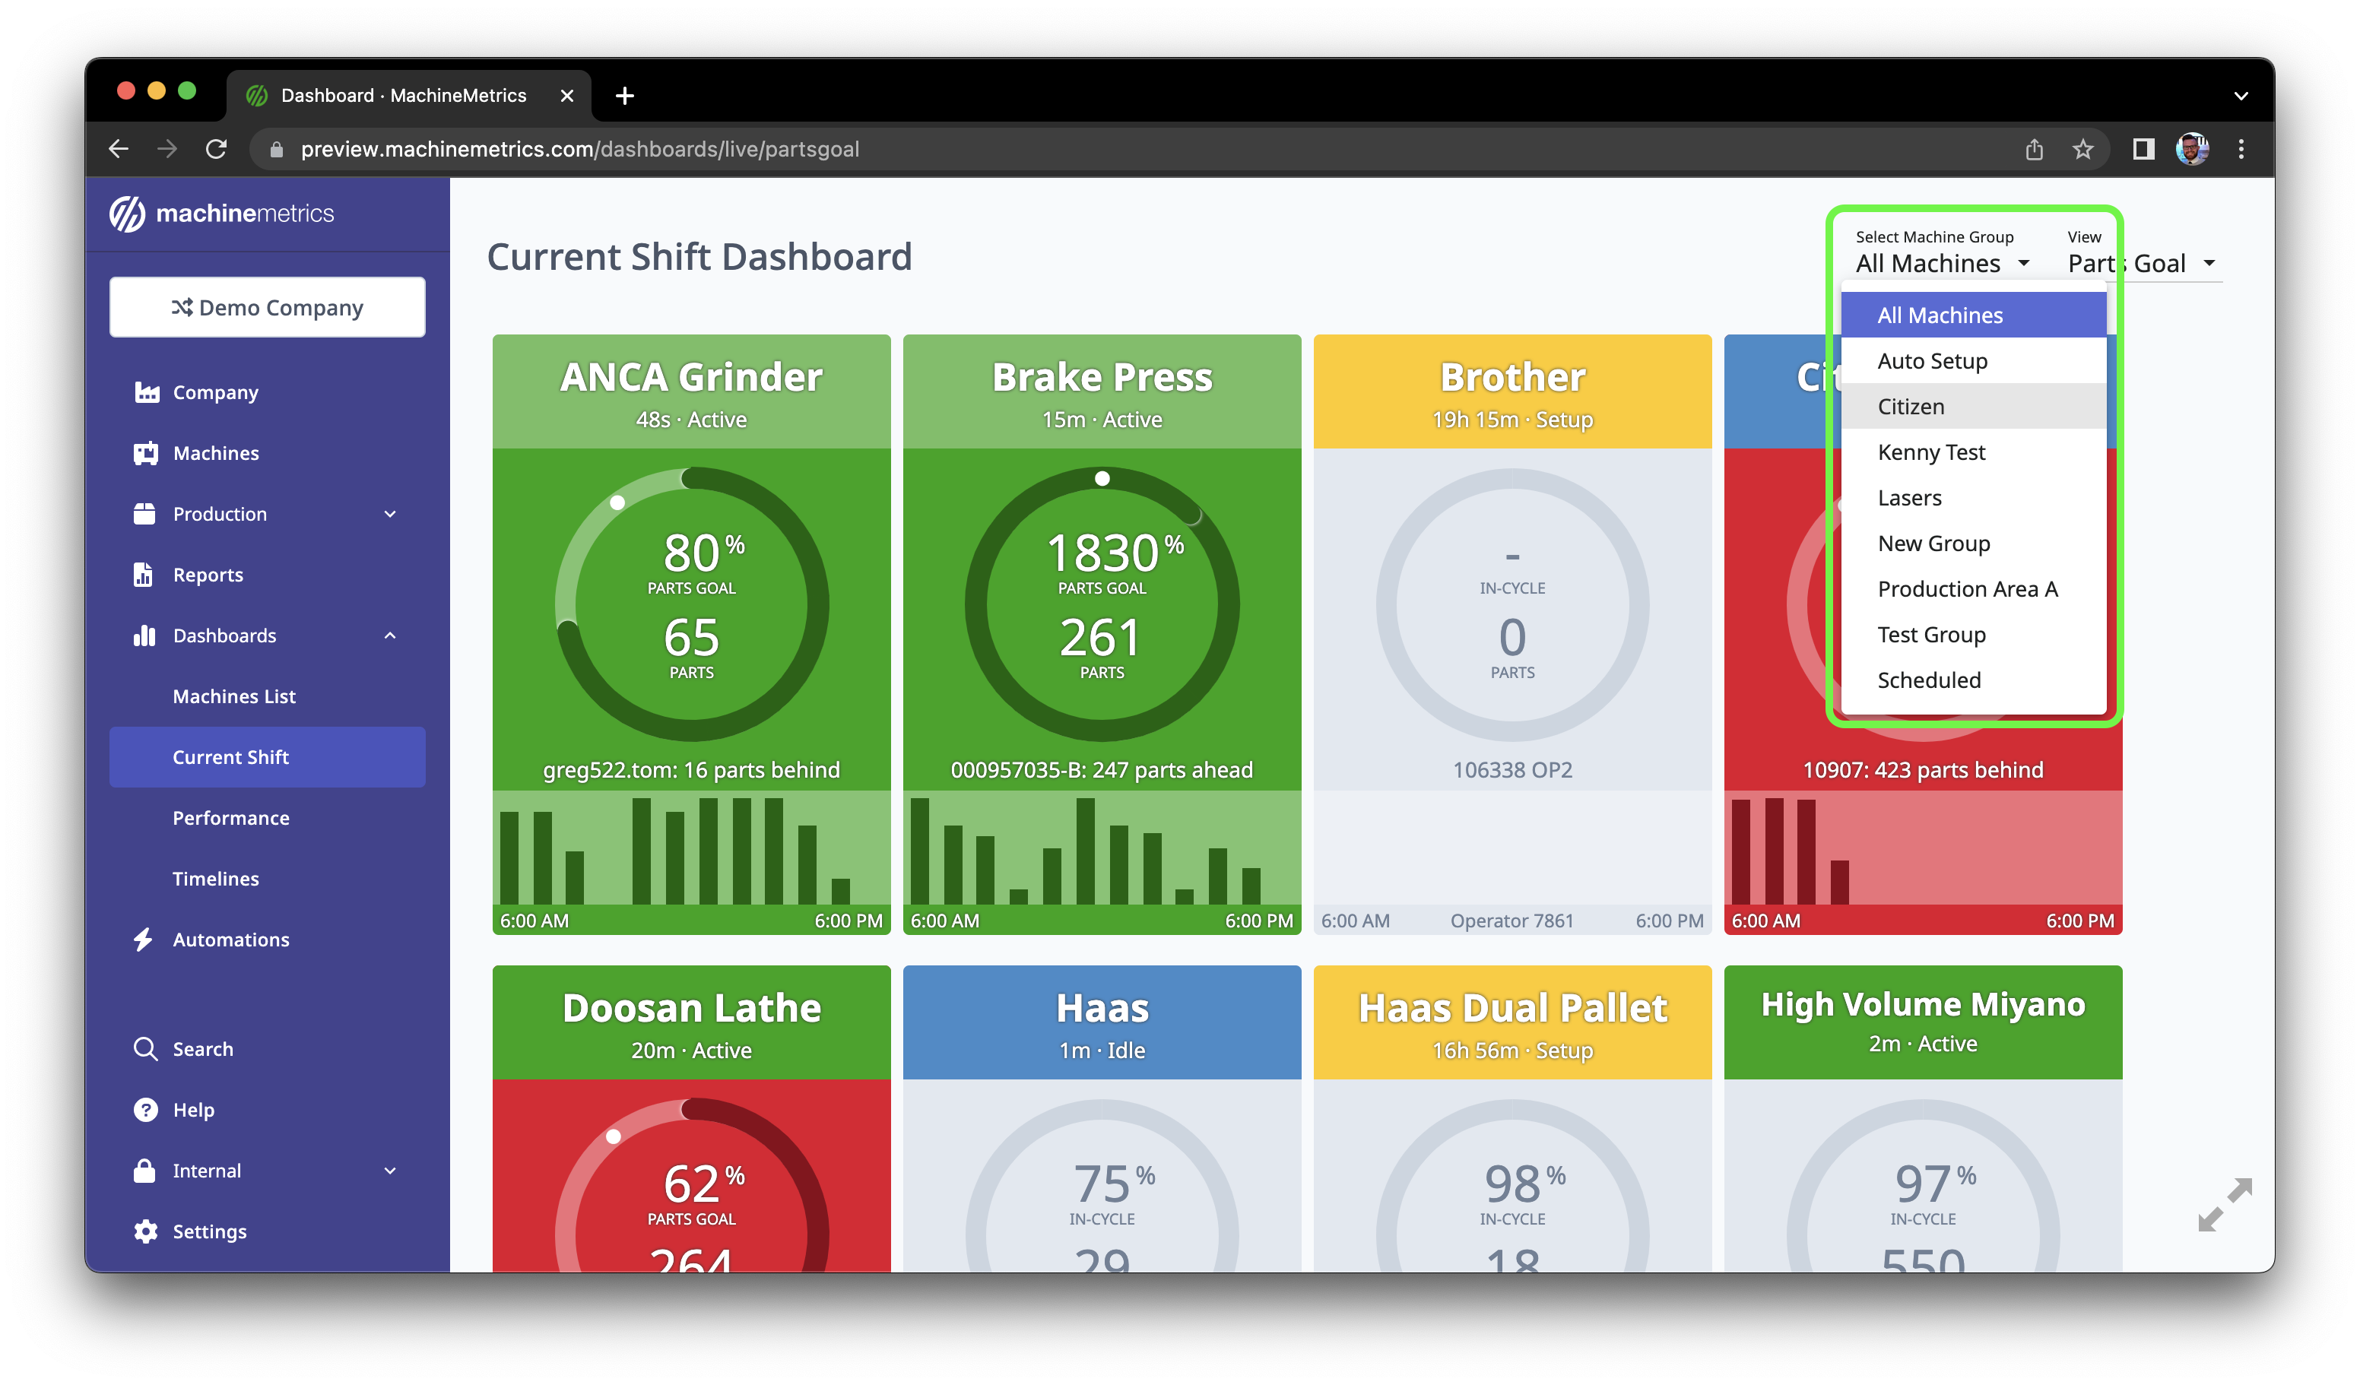Click the shuffle icon in Demo Company button
Viewport: 2360px width, 1385px height.
coord(182,307)
